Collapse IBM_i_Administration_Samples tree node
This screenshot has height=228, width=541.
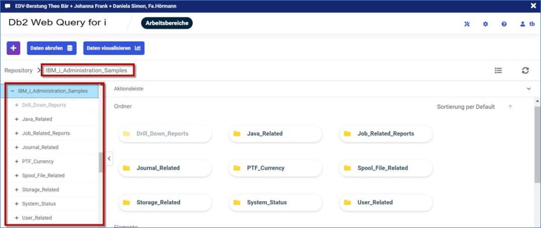coord(13,91)
